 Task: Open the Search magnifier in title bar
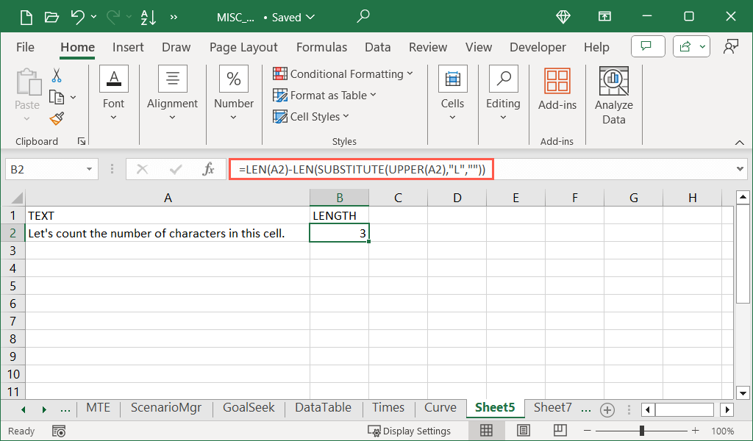[363, 16]
